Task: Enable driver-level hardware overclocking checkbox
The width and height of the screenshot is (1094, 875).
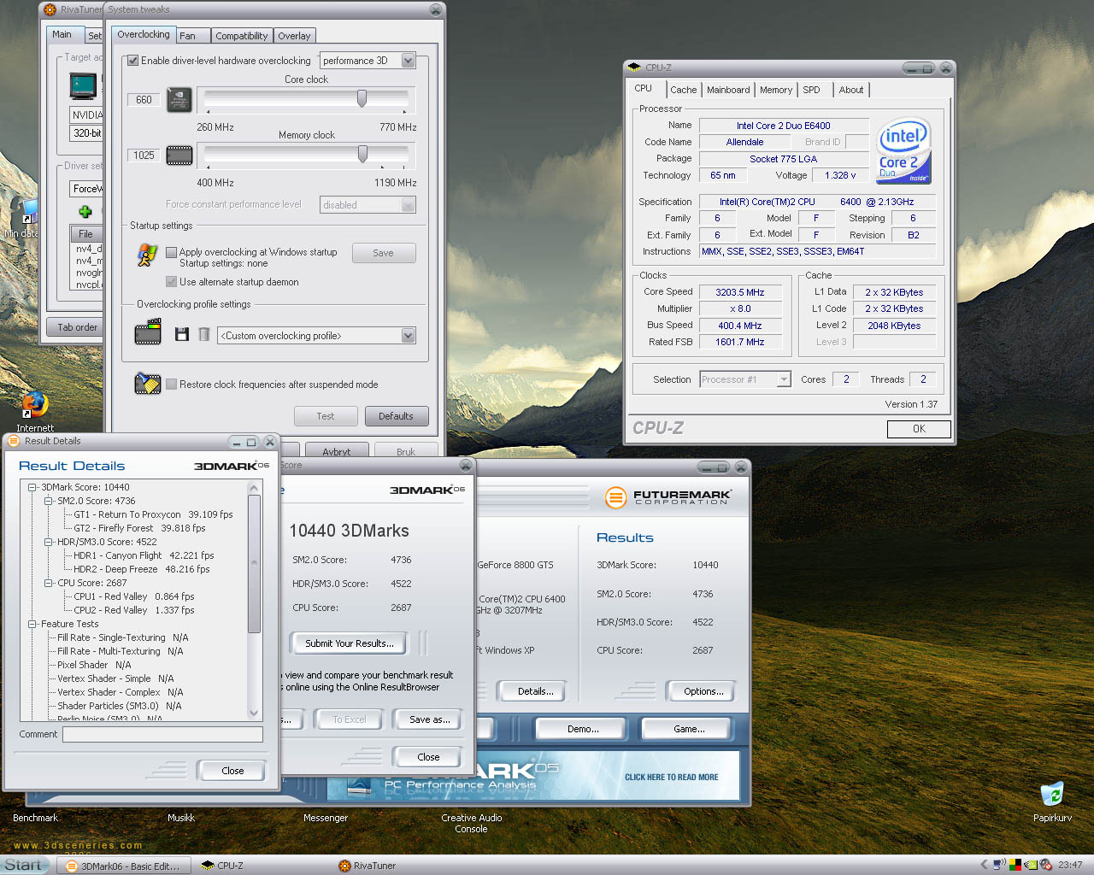Action: tap(132, 61)
